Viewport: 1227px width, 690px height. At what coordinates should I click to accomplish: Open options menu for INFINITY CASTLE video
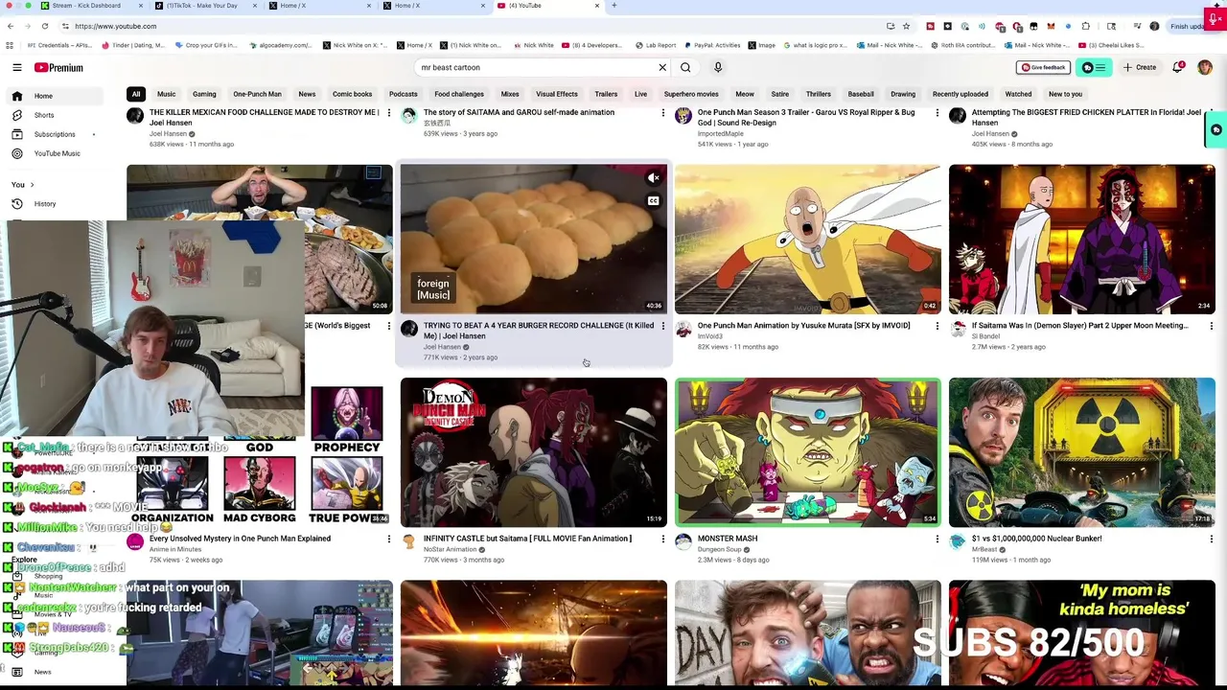click(662, 539)
